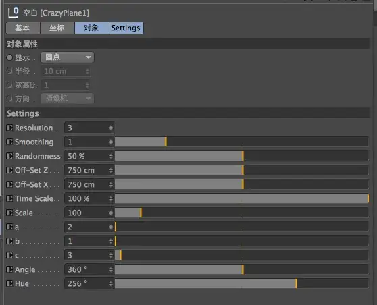The image size is (377, 305).
Task: Select the Settings tab
Action: point(126,28)
